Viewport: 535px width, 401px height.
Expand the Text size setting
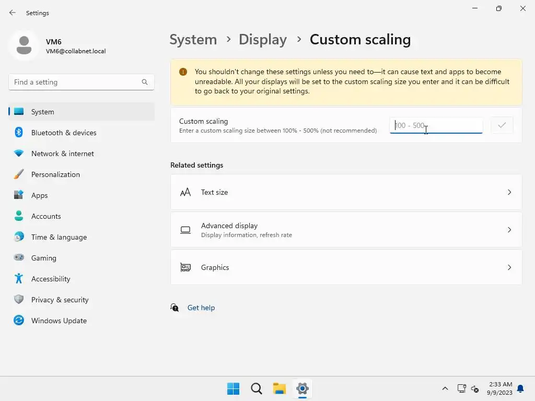pos(509,192)
